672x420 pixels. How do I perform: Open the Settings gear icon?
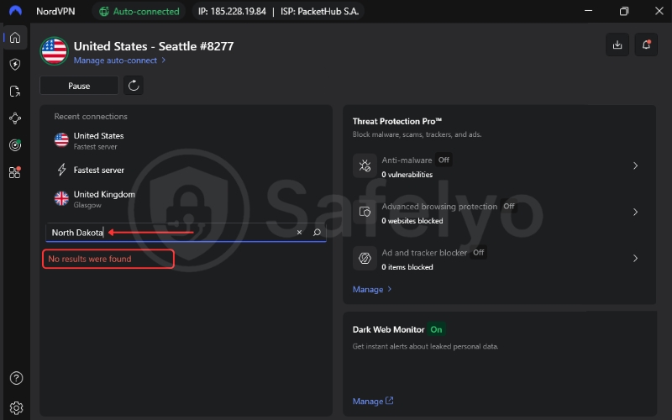tap(15, 407)
